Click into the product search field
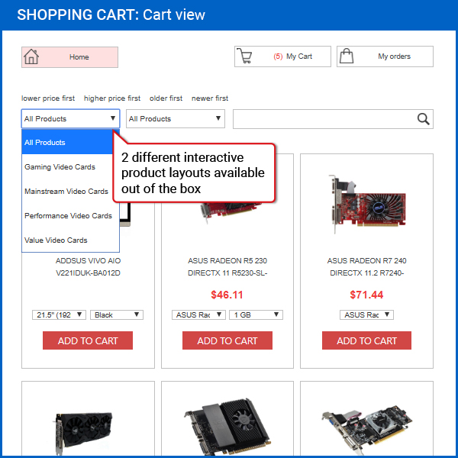The width and height of the screenshot is (458, 458). pos(324,119)
